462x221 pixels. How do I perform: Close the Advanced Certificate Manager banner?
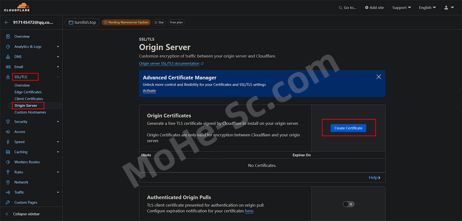pyautogui.click(x=379, y=77)
